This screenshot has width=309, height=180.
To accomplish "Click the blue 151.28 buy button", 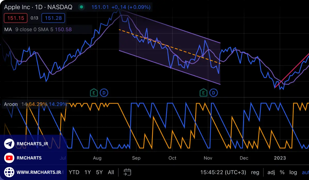I will 53,18.
